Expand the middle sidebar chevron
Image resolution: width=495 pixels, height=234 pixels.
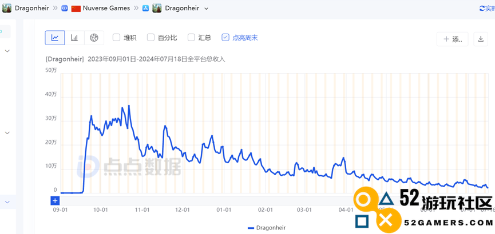click(7, 133)
